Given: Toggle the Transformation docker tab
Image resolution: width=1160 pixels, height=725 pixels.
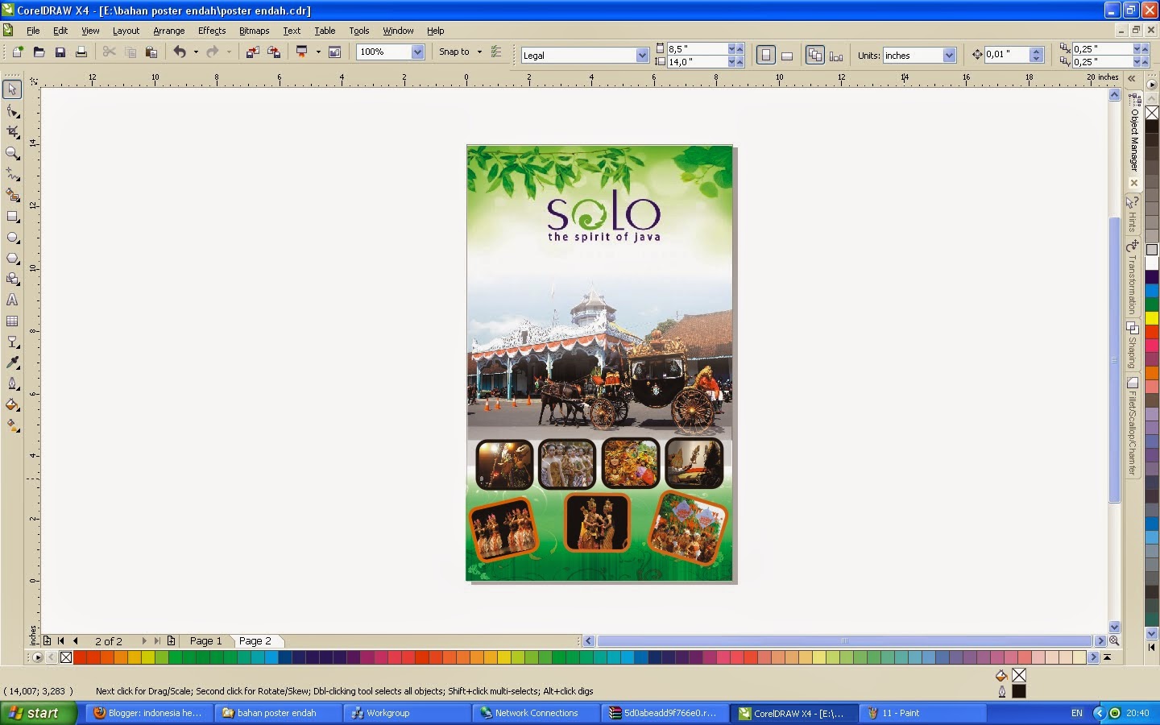Looking at the screenshot, I should [1133, 277].
